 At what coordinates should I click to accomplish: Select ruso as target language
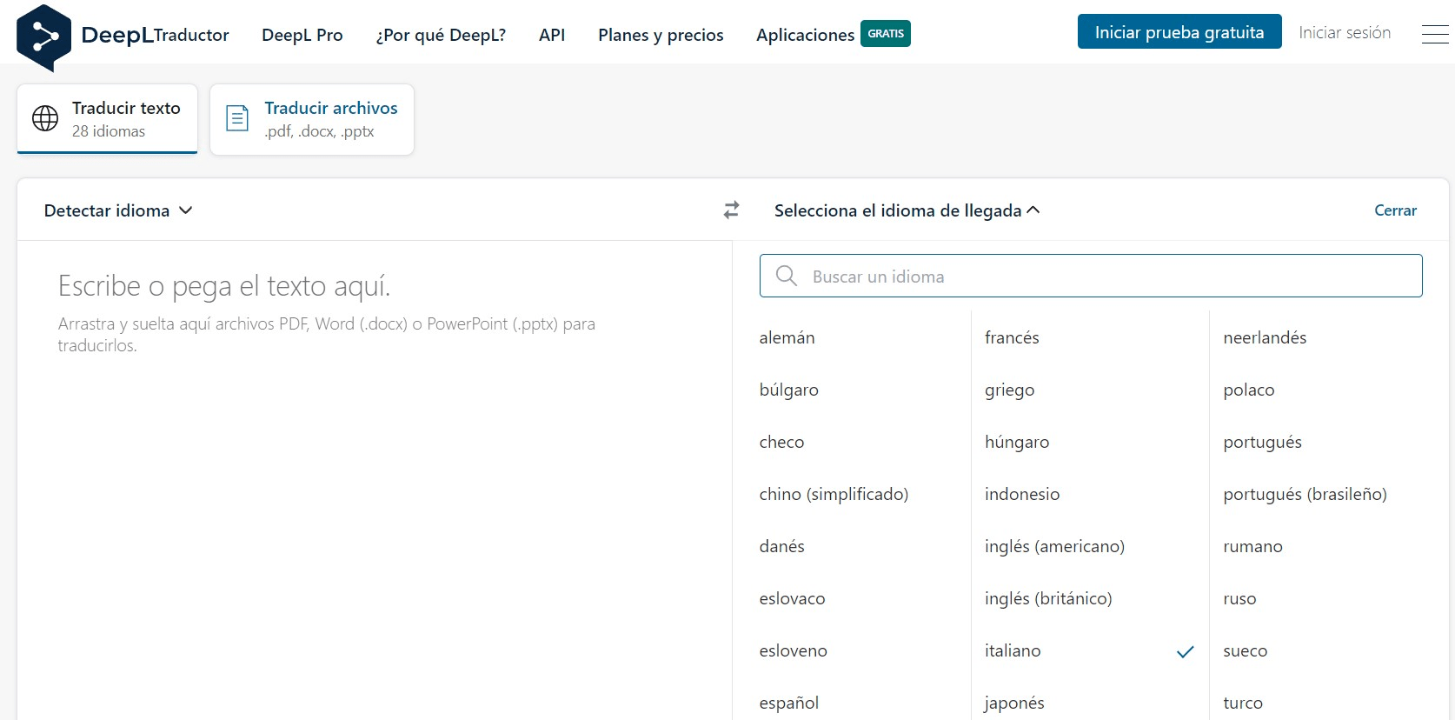[x=1239, y=598]
